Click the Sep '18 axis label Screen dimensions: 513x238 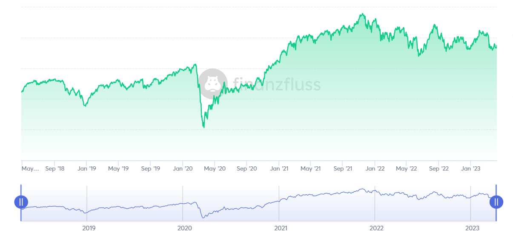pyautogui.click(x=55, y=168)
